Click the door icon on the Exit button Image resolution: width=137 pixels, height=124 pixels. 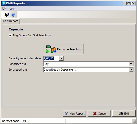point(121,114)
